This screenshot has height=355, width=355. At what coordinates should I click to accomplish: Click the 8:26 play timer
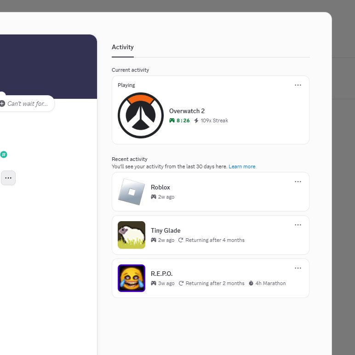point(183,120)
